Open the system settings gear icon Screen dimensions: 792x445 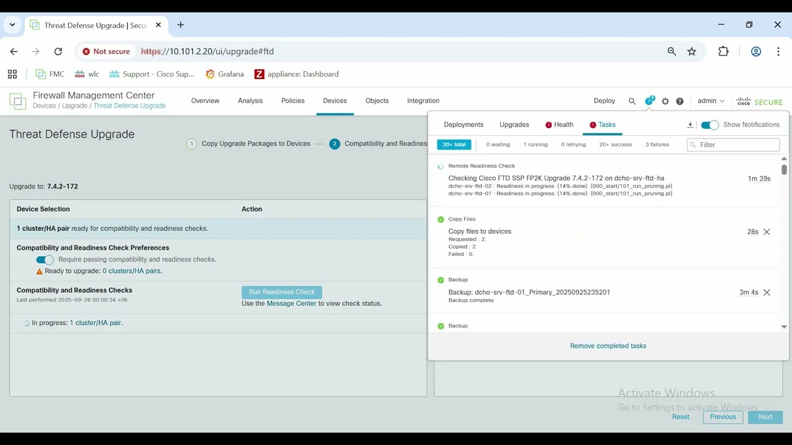(x=665, y=101)
